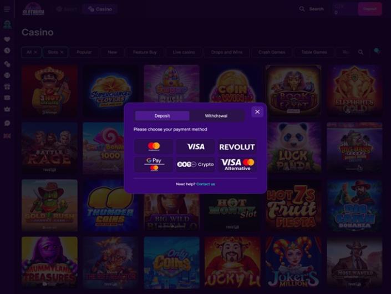Open the Contact us link
This screenshot has width=391, height=294.
pyautogui.click(x=205, y=184)
